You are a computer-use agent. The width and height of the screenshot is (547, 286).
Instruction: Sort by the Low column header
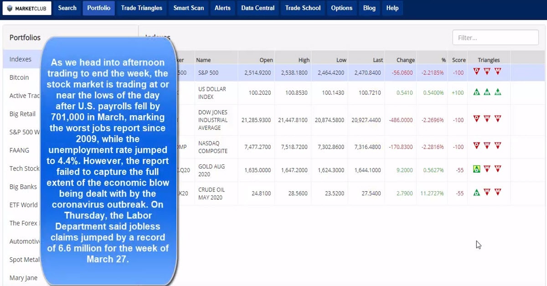pyautogui.click(x=341, y=60)
